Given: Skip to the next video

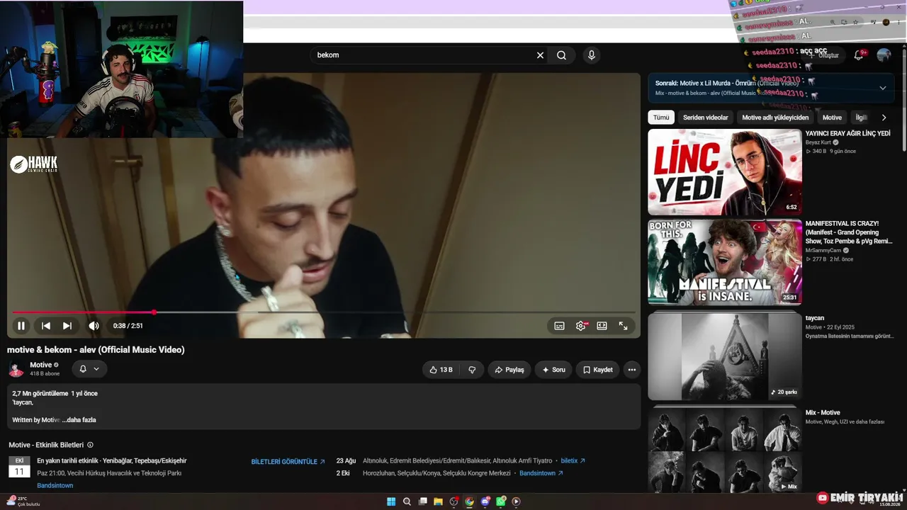Looking at the screenshot, I should point(67,326).
